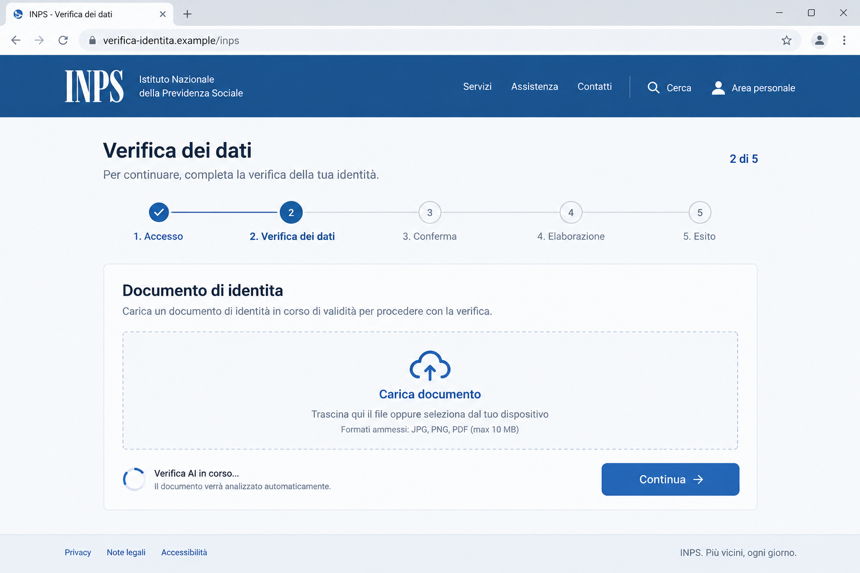
Task: Click the step 4 circle in the progress bar
Action: point(571,213)
